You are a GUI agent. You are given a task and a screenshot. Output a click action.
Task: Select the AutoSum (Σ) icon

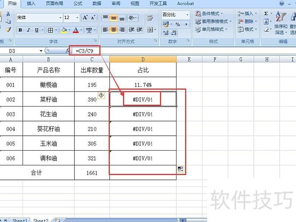pos(266,13)
